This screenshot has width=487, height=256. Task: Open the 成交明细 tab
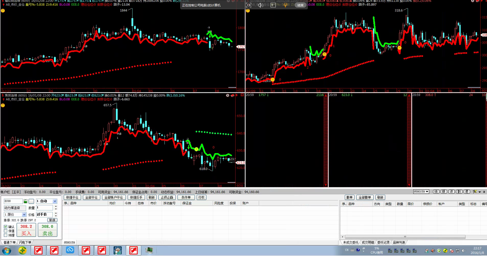point(368,242)
